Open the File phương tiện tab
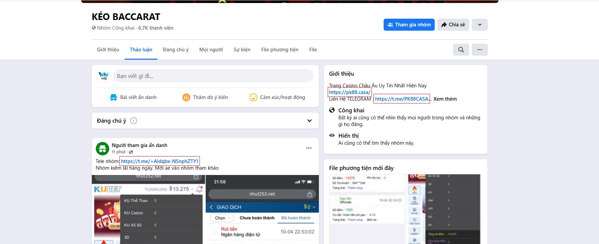599x244 pixels. [280, 50]
